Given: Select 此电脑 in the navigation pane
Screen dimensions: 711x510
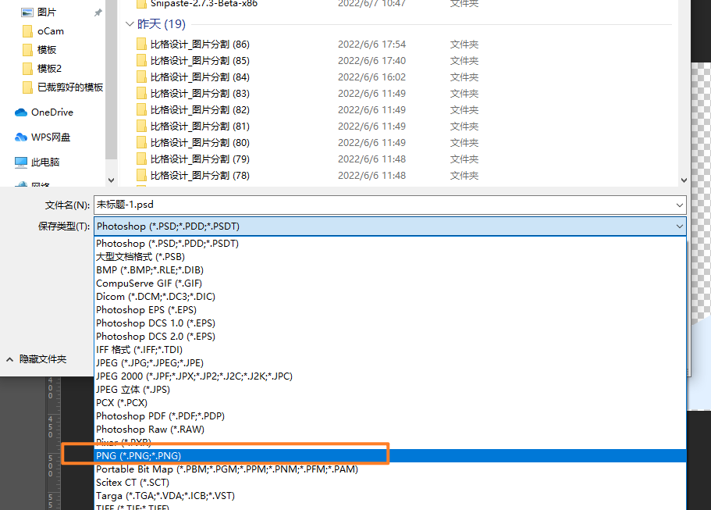Looking at the screenshot, I should click(x=37, y=162).
